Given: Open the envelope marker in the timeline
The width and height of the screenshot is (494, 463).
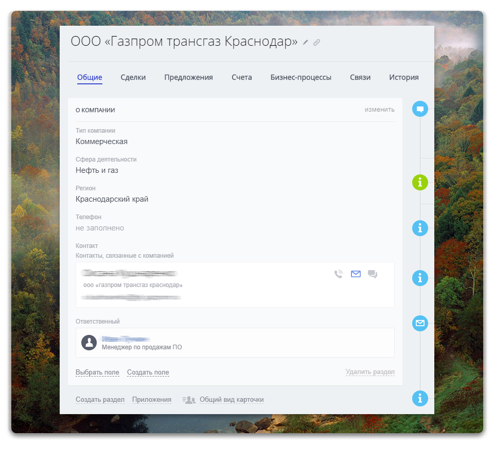Looking at the screenshot, I should pos(420,323).
